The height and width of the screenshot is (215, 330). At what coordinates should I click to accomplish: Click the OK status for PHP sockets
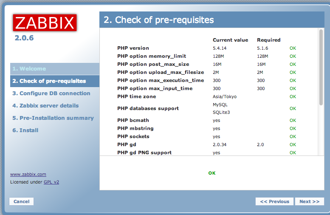point(293,136)
